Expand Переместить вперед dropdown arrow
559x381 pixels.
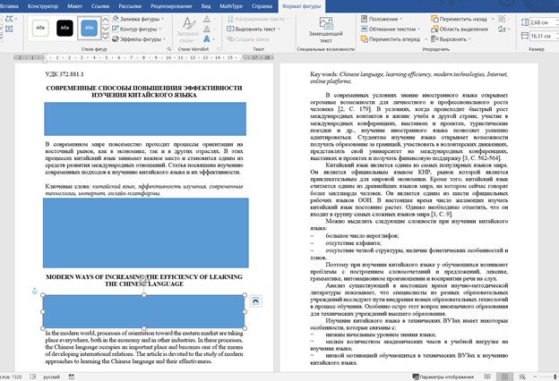(x=426, y=38)
